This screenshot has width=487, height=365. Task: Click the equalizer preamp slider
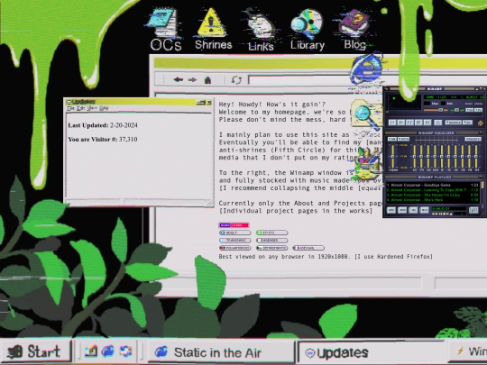click(x=392, y=156)
